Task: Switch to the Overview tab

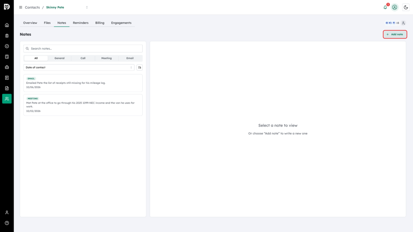Action: click(x=30, y=23)
